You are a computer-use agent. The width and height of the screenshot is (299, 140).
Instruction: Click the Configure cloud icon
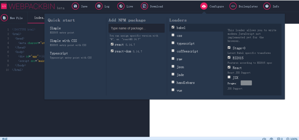(x=204, y=6)
